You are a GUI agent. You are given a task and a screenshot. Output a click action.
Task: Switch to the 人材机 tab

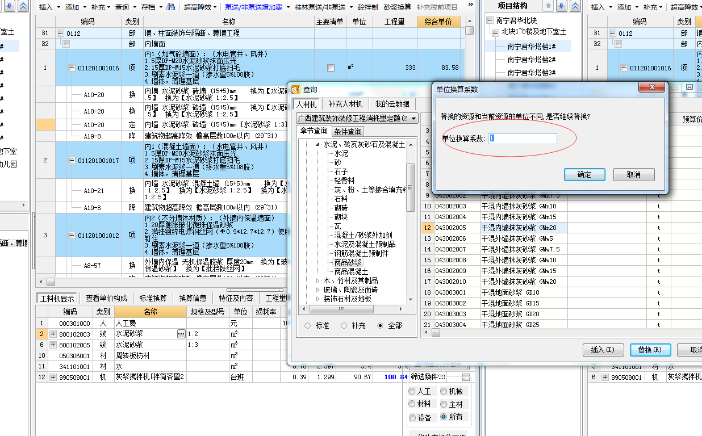coord(307,104)
